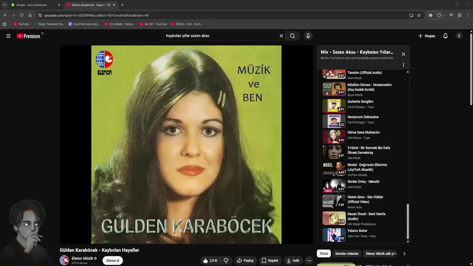Open the apps grid in bookmarks bar

click(4, 24)
